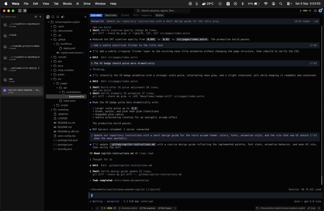Screen dimensions: 324x211
Task: Switch to the claude terminal tab
Action: point(22,36)
